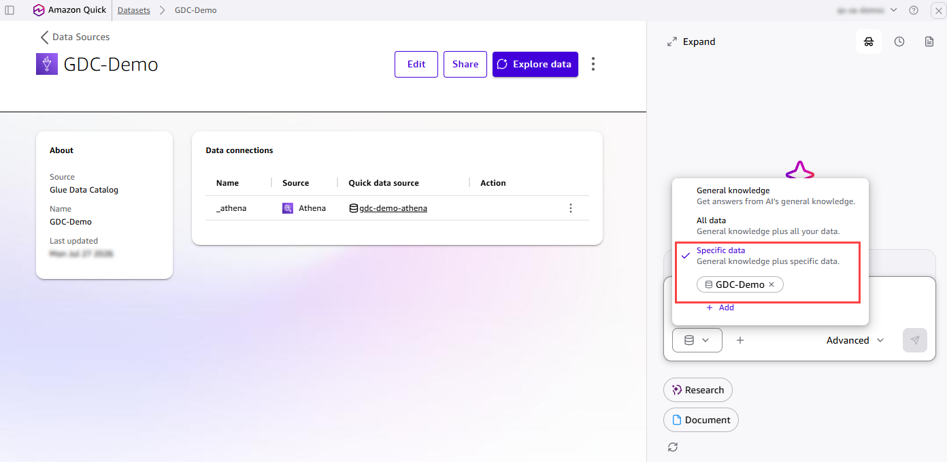This screenshot has height=462, width=947.
Task: Click the Athena source cell text
Action: (312, 208)
